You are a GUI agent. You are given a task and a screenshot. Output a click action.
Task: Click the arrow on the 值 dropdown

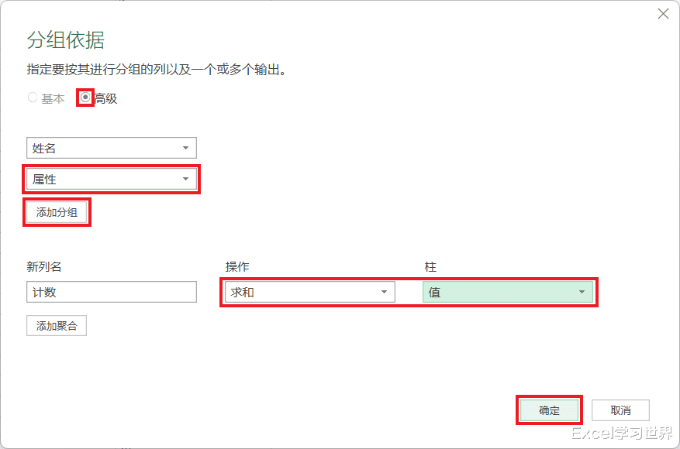[582, 292]
